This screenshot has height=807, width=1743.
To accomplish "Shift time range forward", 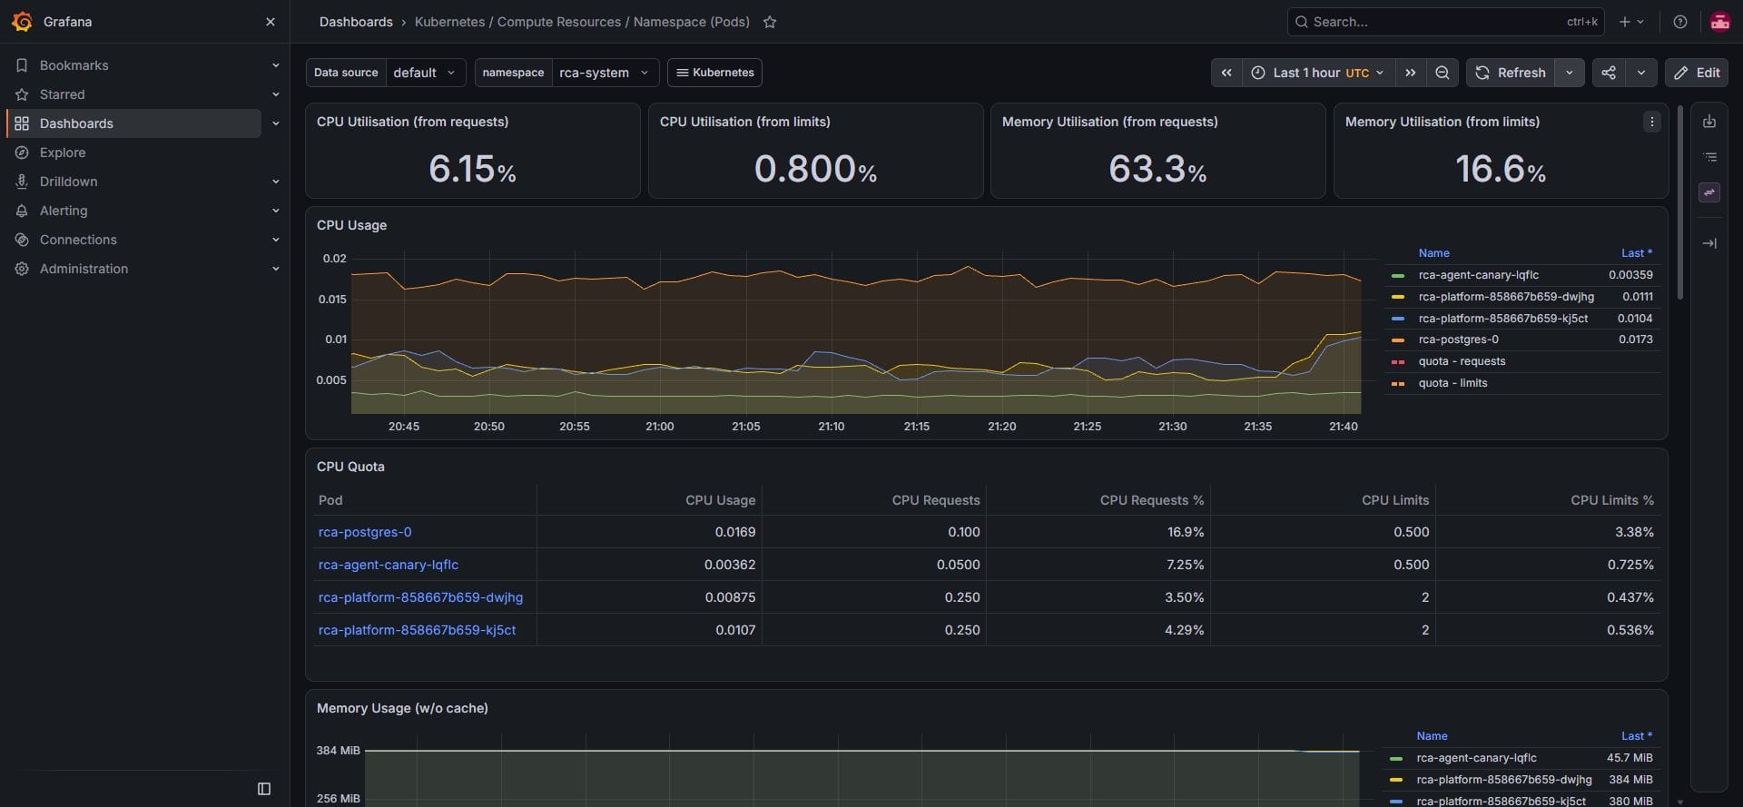I will pyautogui.click(x=1410, y=73).
